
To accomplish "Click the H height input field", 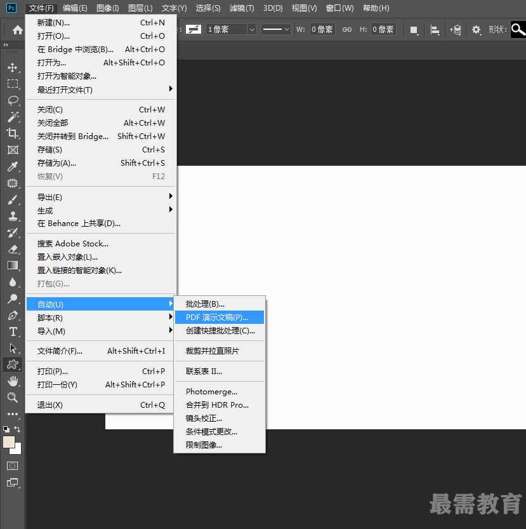I will 383,29.
